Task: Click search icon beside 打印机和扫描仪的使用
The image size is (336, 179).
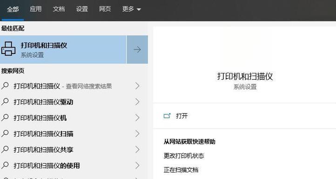Action: coord(5,165)
